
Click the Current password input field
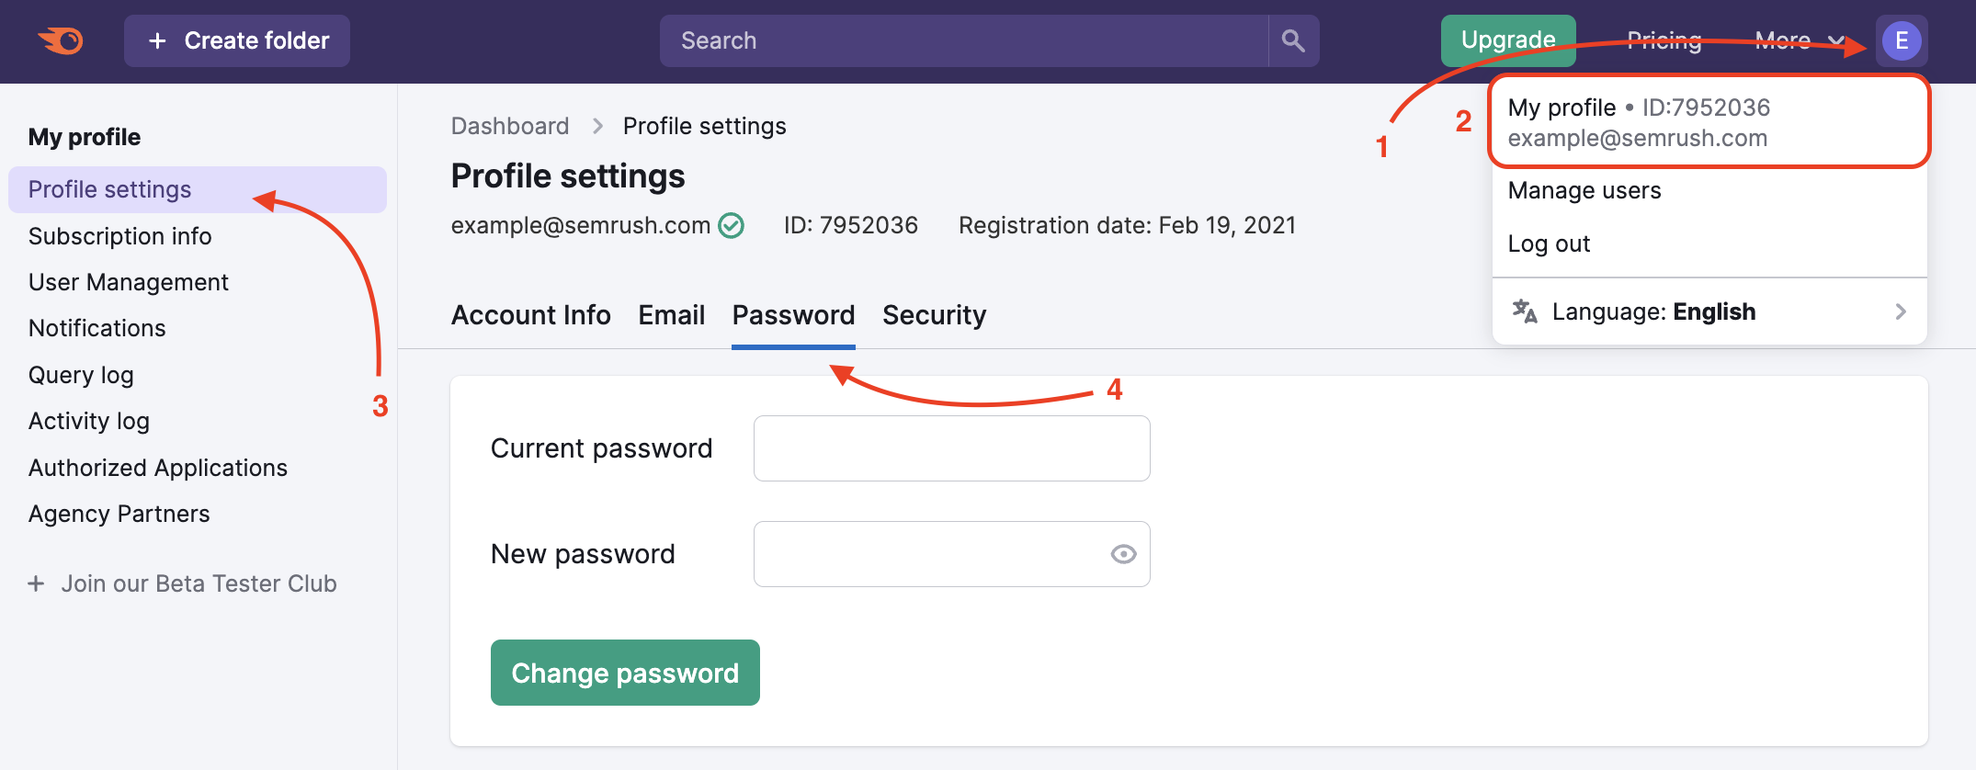pyautogui.click(x=951, y=448)
